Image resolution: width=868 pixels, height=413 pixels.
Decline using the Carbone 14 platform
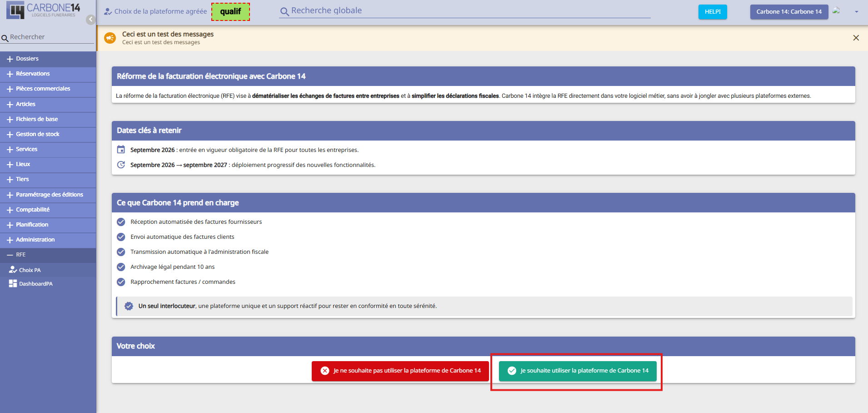tap(400, 371)
